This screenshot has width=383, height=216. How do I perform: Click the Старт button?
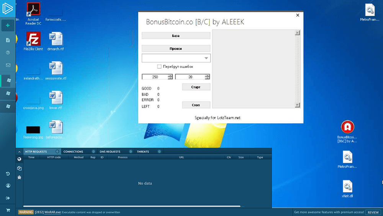(196, 87)
